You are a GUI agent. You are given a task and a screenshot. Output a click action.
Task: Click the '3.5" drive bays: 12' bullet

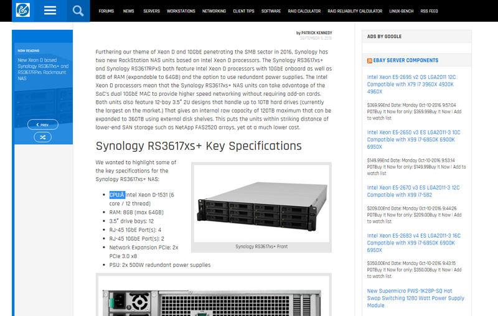coord(131,221)
